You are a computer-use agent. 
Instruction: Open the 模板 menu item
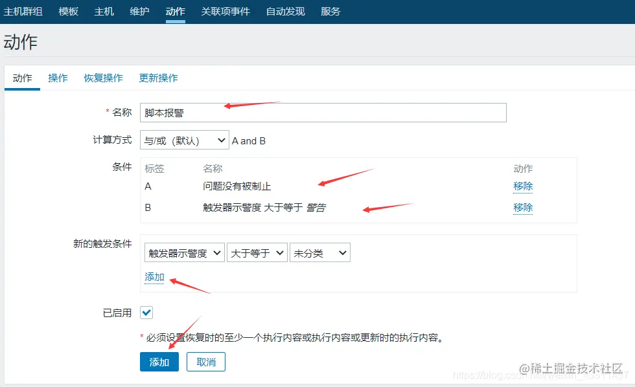click(x=68, y=11)
